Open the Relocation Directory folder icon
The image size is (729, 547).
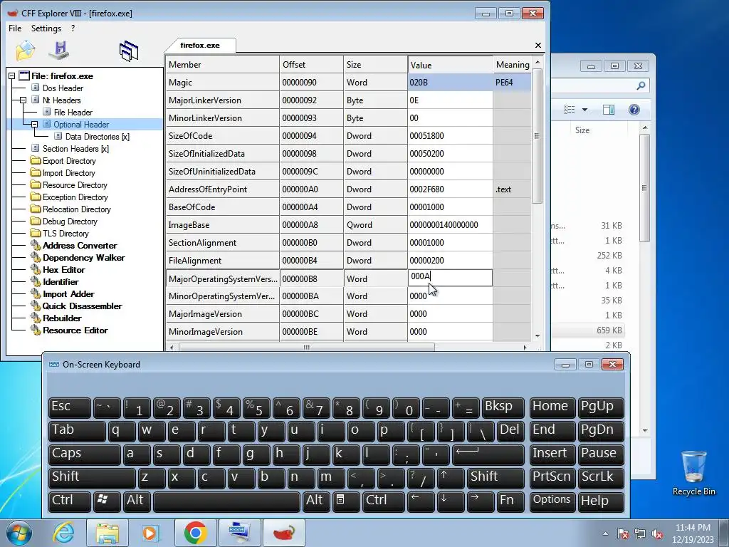[x=36, y=209]
